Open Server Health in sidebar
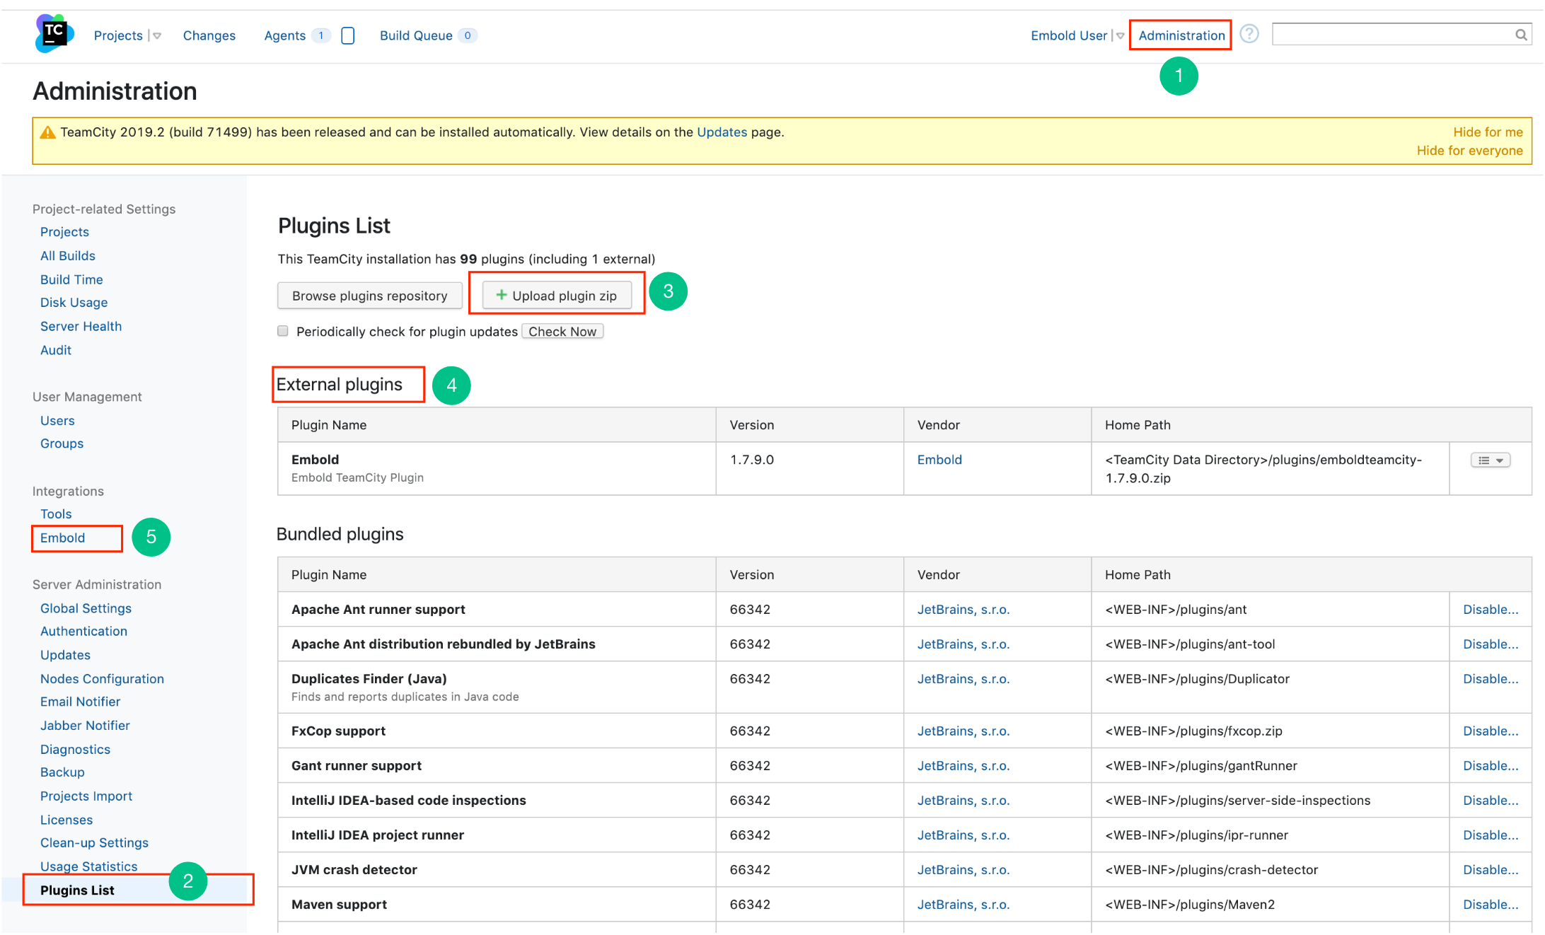The image size is (1545, 935). click(81, 327)
